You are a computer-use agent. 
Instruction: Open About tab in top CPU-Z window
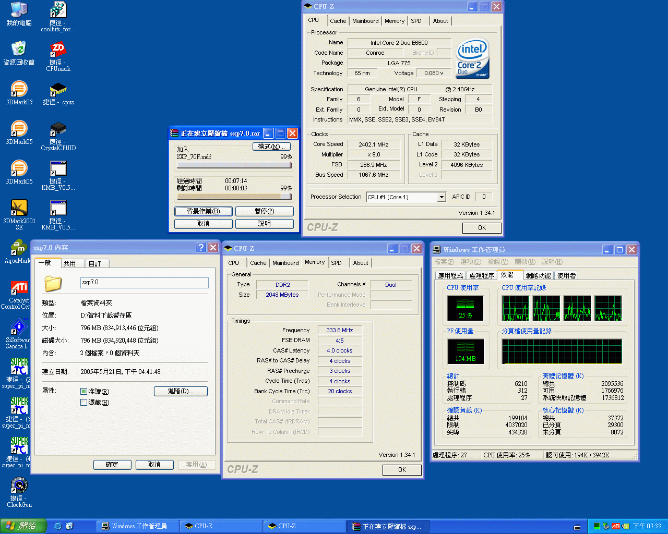click(x=440, y=21)
